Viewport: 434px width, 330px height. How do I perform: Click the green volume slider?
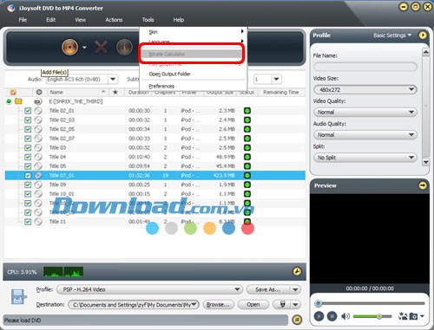click(372, 316)
